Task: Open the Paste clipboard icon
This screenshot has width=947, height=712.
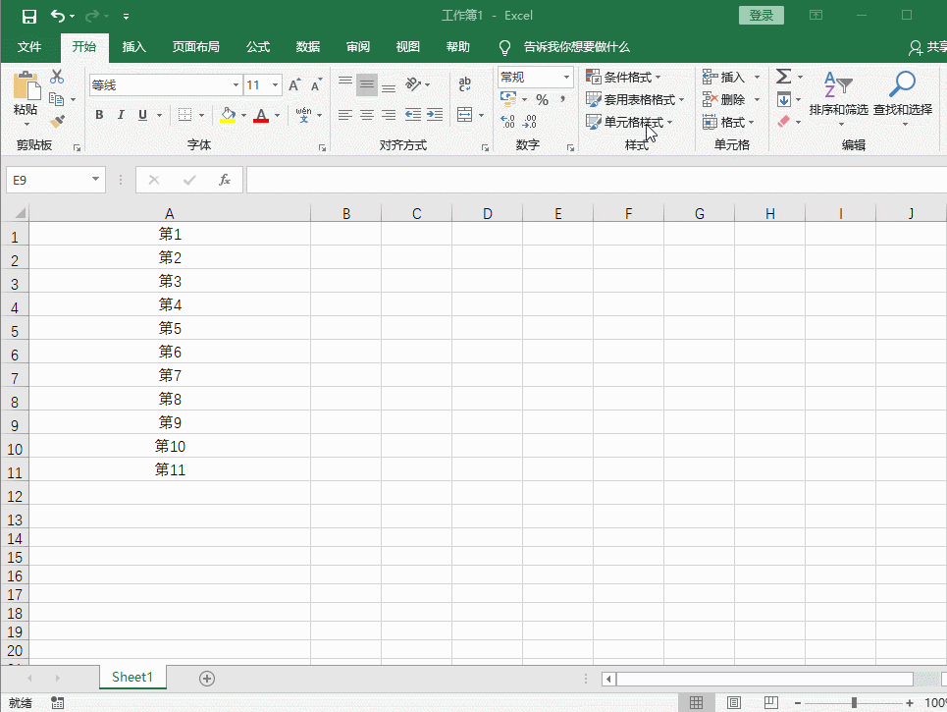Action: pyautogui.click(x=26, y=85)
